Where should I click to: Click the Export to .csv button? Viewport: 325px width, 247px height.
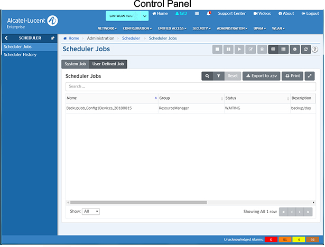(261, 76)
